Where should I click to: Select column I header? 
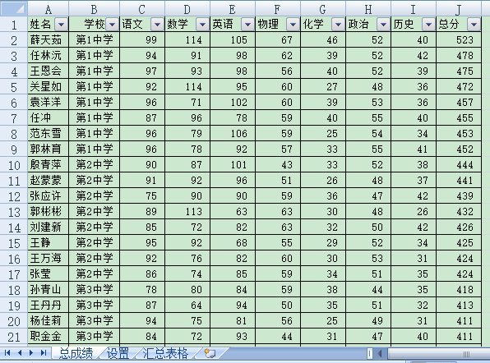click(414, 9)
